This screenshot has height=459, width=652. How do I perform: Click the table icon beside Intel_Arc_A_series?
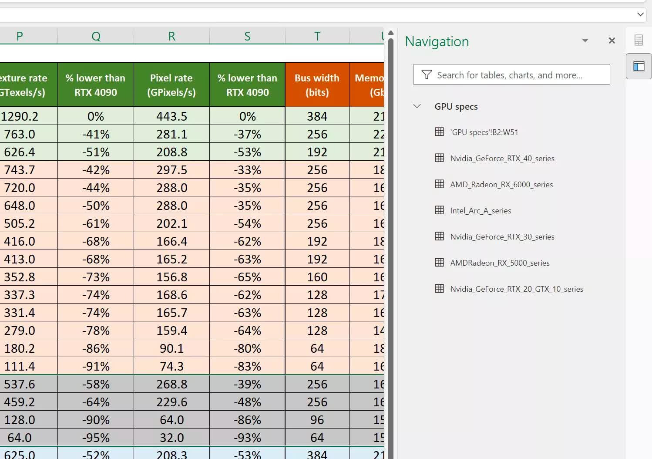tap(440, 210)
